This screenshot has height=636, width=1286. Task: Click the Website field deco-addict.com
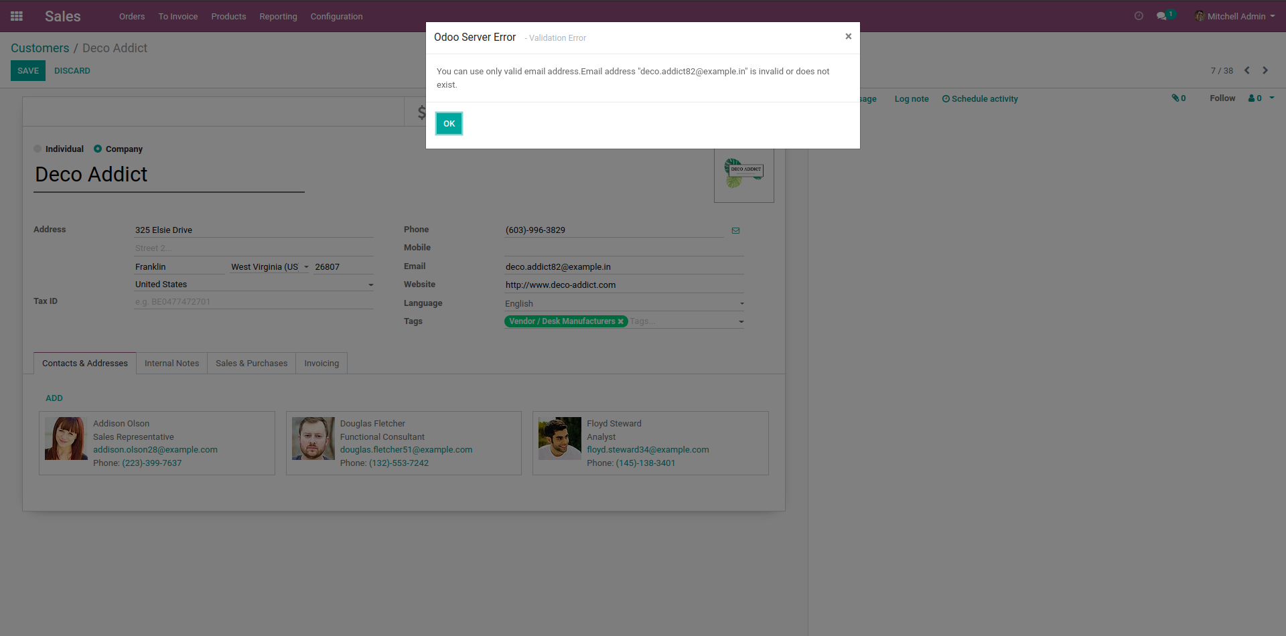[x=624, y=285]
